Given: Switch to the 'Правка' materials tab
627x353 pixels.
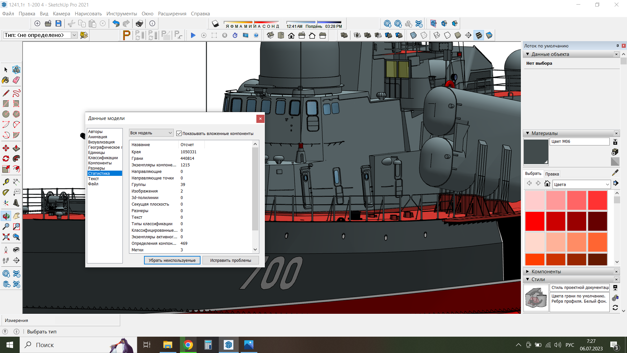Looking at the screenshot, I should 552,174.
